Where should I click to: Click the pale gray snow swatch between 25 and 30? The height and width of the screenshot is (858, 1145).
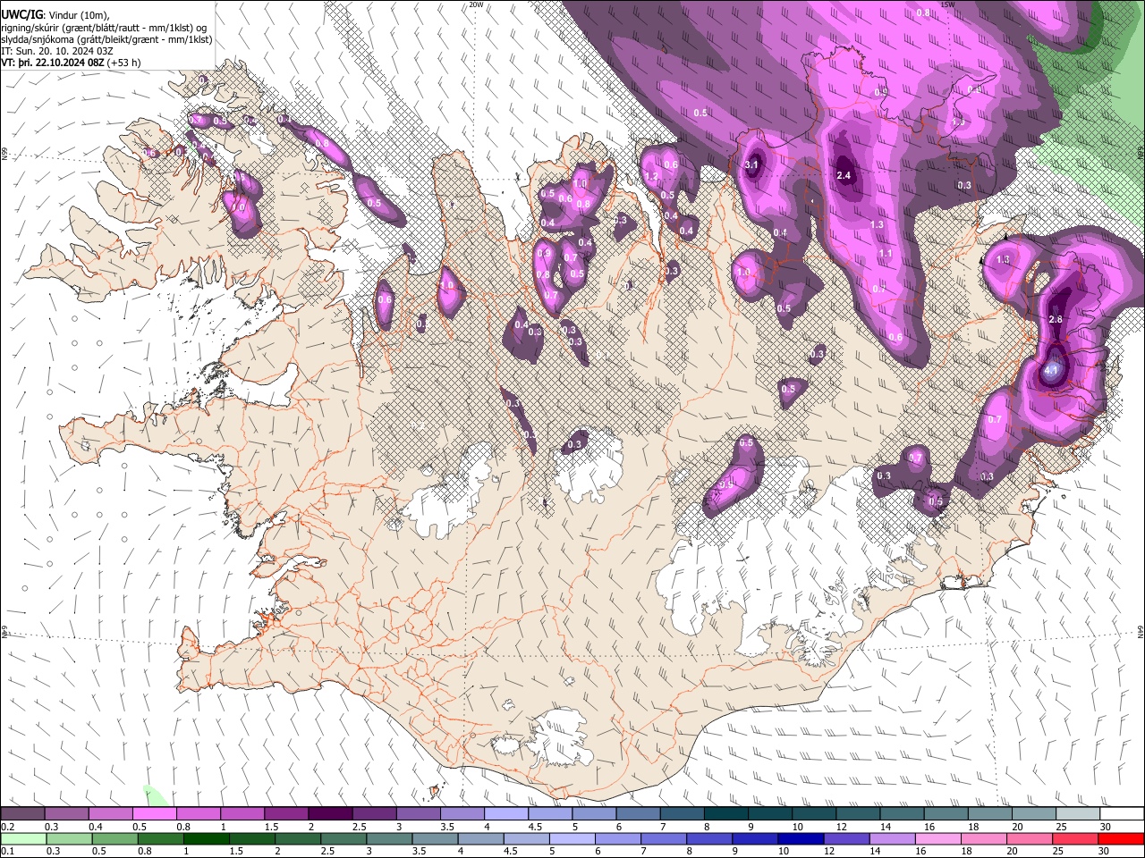click(x=1078, y=814)
